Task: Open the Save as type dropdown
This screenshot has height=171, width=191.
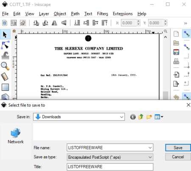Action: (110, 157)
